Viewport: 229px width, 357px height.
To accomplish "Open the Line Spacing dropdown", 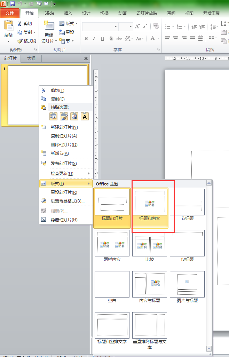I will [x=214, y=27].
